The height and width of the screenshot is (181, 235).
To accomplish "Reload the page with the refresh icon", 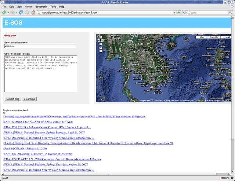I will (x=21, y=12).
